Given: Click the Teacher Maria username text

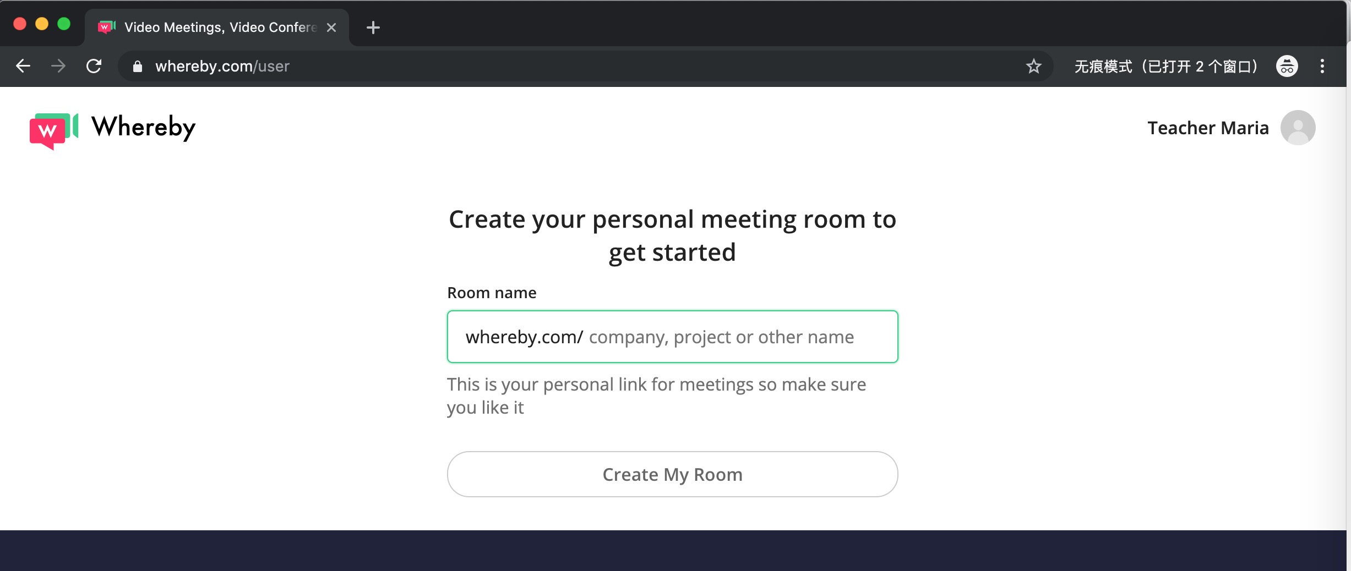Looking at the screenshot, I should (1208, 128).
